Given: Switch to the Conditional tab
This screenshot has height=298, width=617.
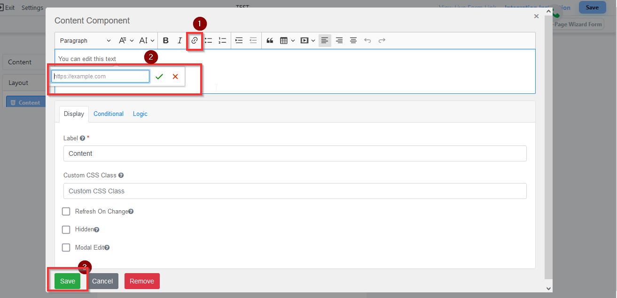Looking at the screenshot, I should pos(109,114).
